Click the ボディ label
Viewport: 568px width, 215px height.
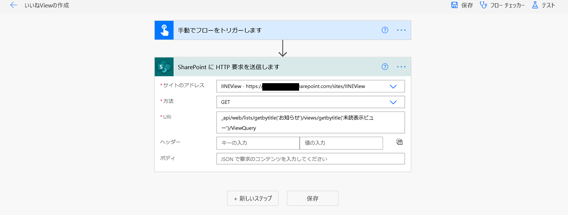(x=167, y=157)
